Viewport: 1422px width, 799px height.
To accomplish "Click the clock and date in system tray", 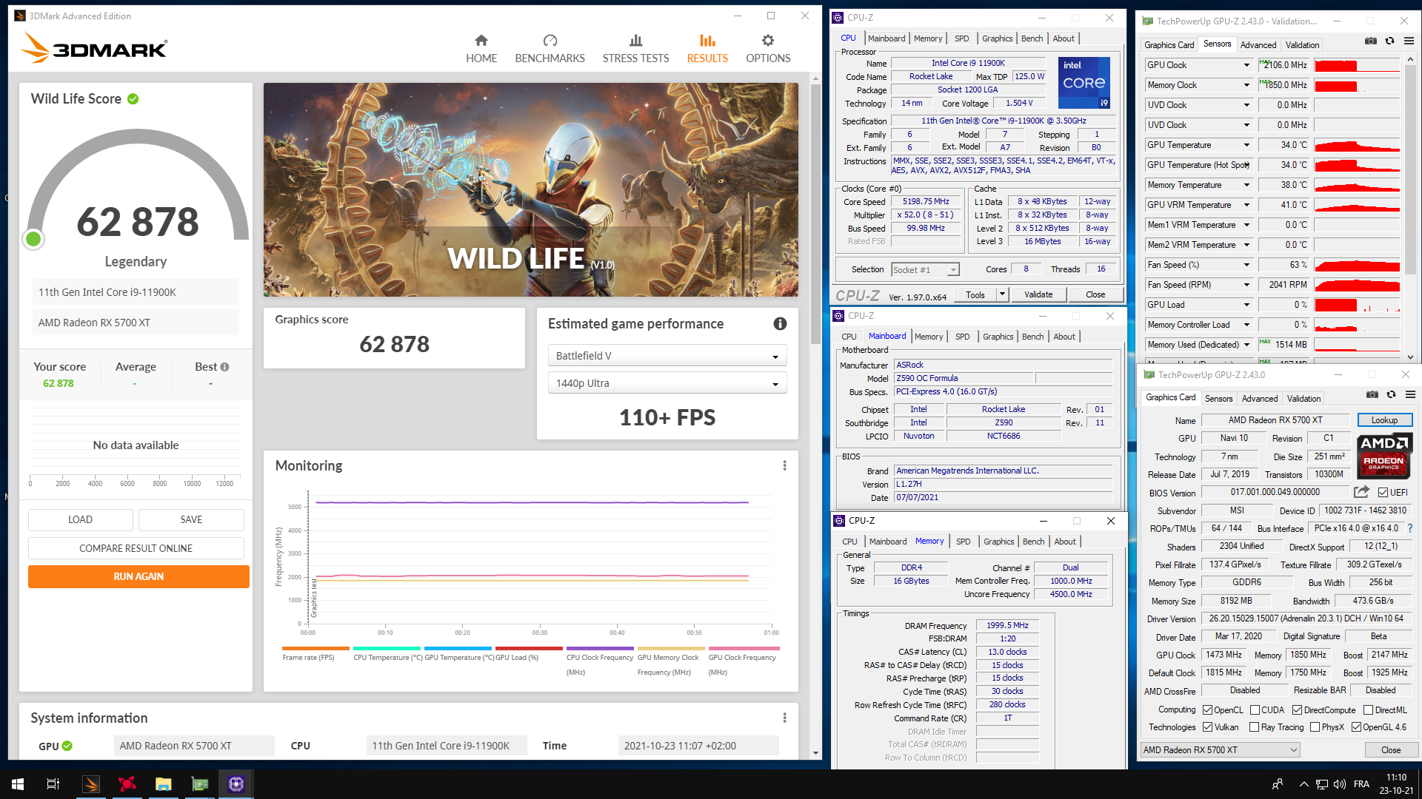I will point(1395,784).
